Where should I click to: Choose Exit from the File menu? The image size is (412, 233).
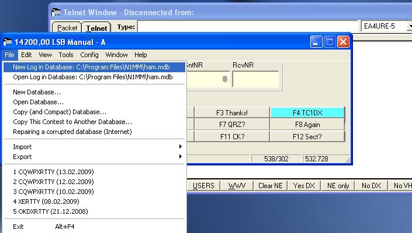tap(94, 227)
